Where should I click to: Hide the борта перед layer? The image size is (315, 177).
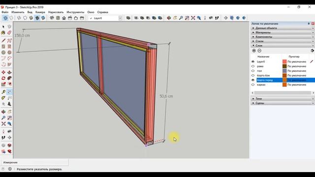pos(253,80)
